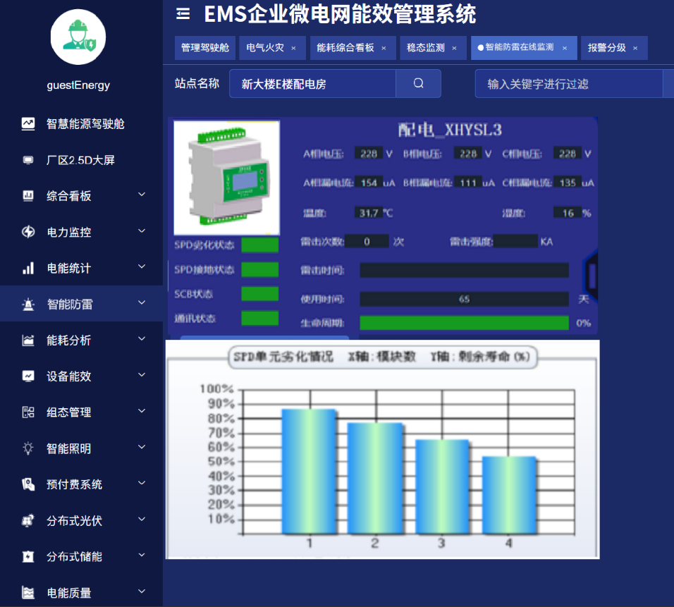The height and width of the screenshot is (607, 674).
Task: Expand the 能耗分析 menu chevron
Action: coord(142,339)
